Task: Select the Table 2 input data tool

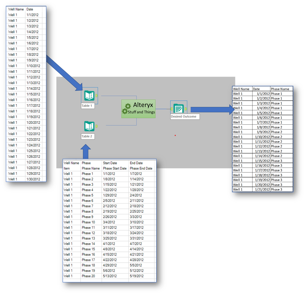Action: (89, 126)
